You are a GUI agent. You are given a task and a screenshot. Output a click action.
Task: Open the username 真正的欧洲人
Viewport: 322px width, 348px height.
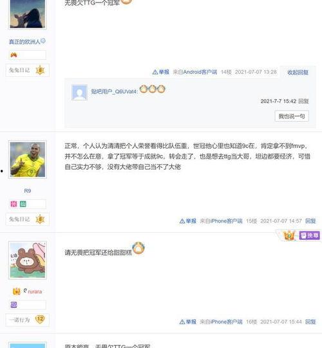coord(24,42)
